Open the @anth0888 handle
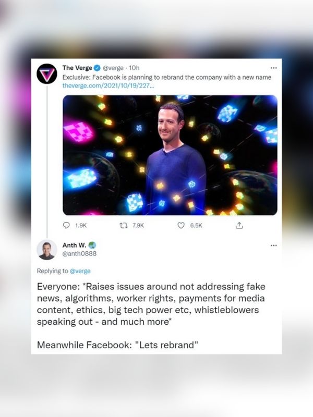 pyautogui.click(x=79, y=254)
